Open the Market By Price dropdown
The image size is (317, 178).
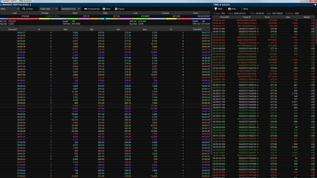point(70,9)
